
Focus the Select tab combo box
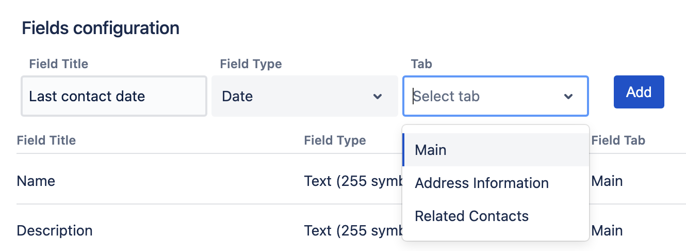point(485,97)
